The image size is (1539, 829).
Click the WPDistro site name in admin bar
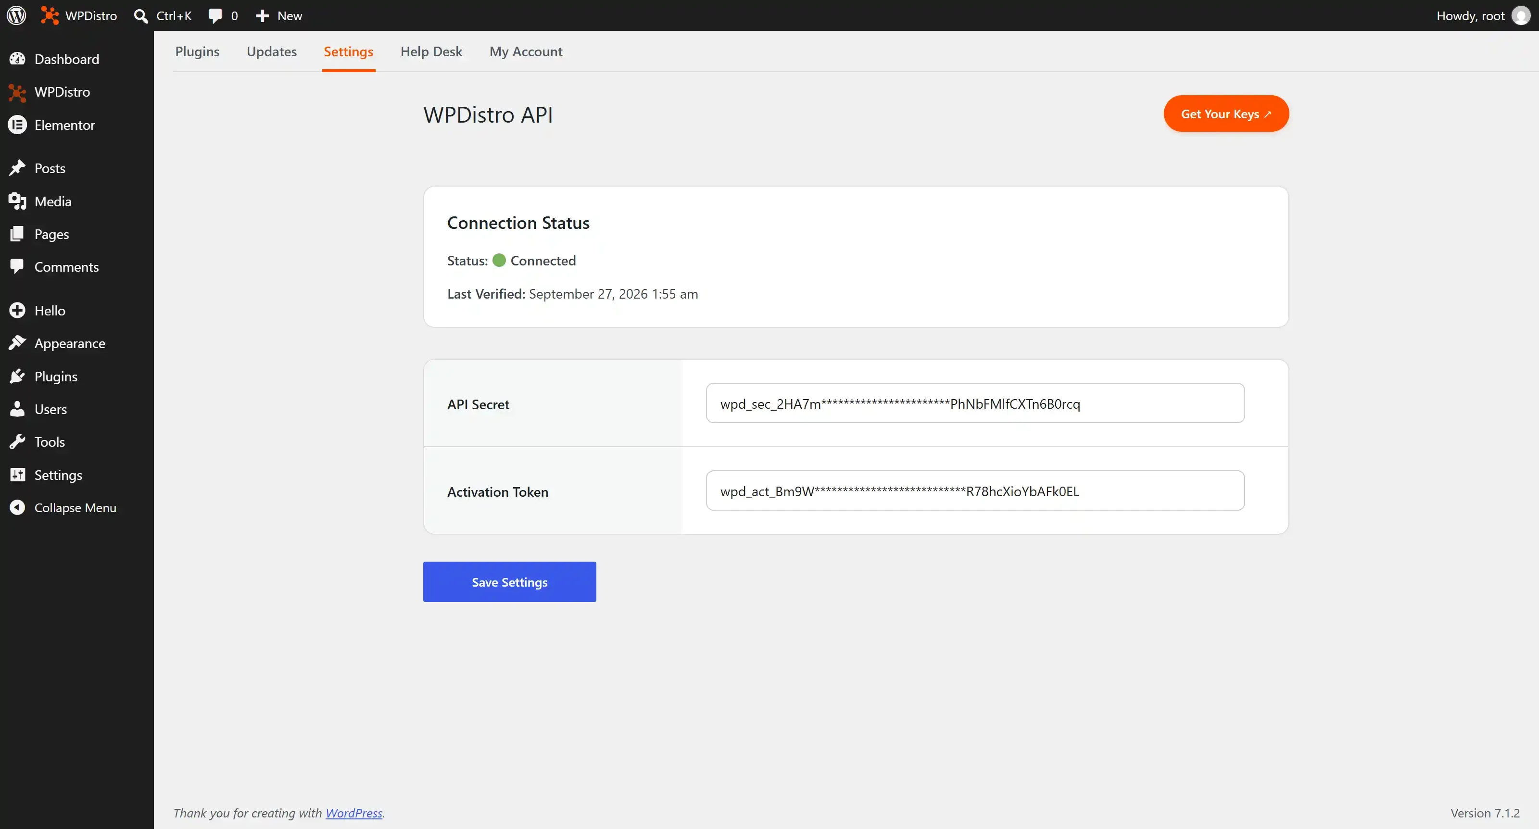tap(91, 16)
